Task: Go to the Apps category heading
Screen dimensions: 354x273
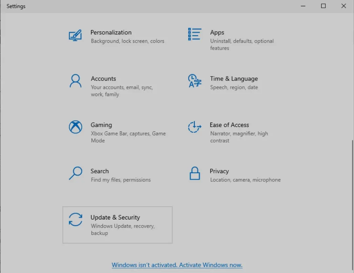Action: 217,32
